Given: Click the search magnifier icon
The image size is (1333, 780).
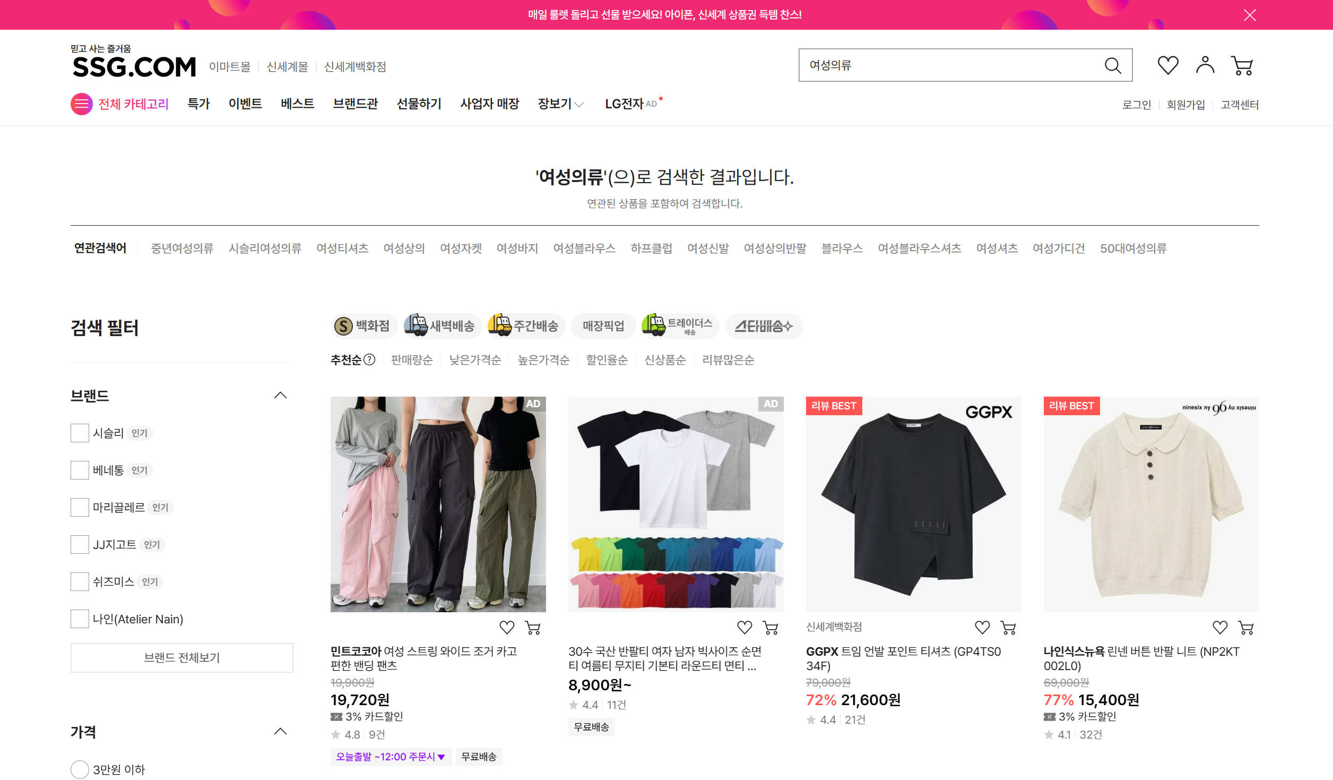Looking at the screenshot, I should pos(1112,65).
